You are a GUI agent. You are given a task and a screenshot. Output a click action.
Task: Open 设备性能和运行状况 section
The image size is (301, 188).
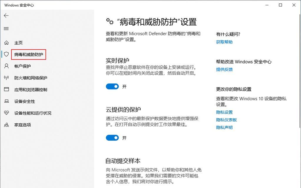pyautogui.click(x=33, y=113)
